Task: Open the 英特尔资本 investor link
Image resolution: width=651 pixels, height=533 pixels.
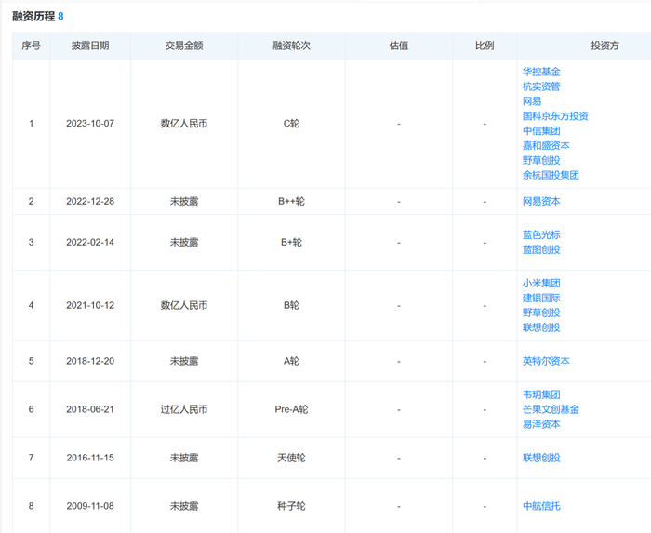Action: click(x=546, y=361)
